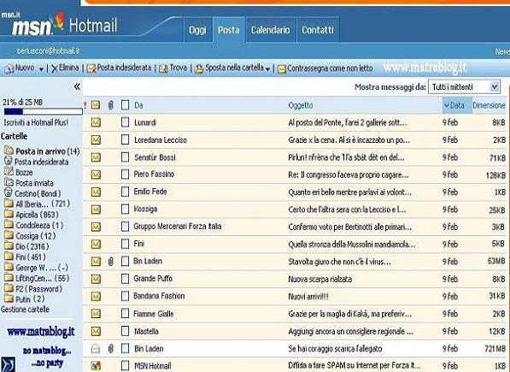The width and height of the screenshot is (510, 372).
Task: Check the Senatùr Bossi message checkbox
Action: click(x=125, y=157)
